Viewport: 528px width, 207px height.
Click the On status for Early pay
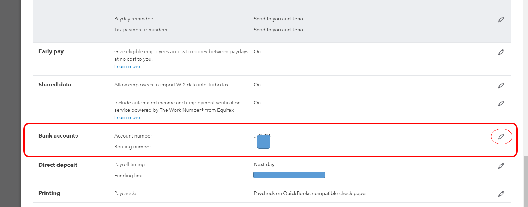[257, 51]
